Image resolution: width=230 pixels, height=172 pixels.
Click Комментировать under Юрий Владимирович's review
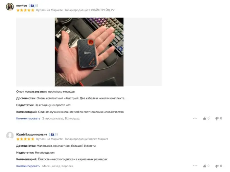click(x=28, y=166)
